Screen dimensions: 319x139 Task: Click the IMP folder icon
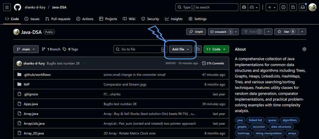pos(19,84)
